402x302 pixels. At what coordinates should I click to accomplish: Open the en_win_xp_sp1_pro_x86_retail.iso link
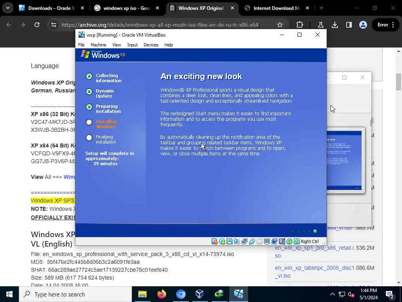tap(314, 252)
